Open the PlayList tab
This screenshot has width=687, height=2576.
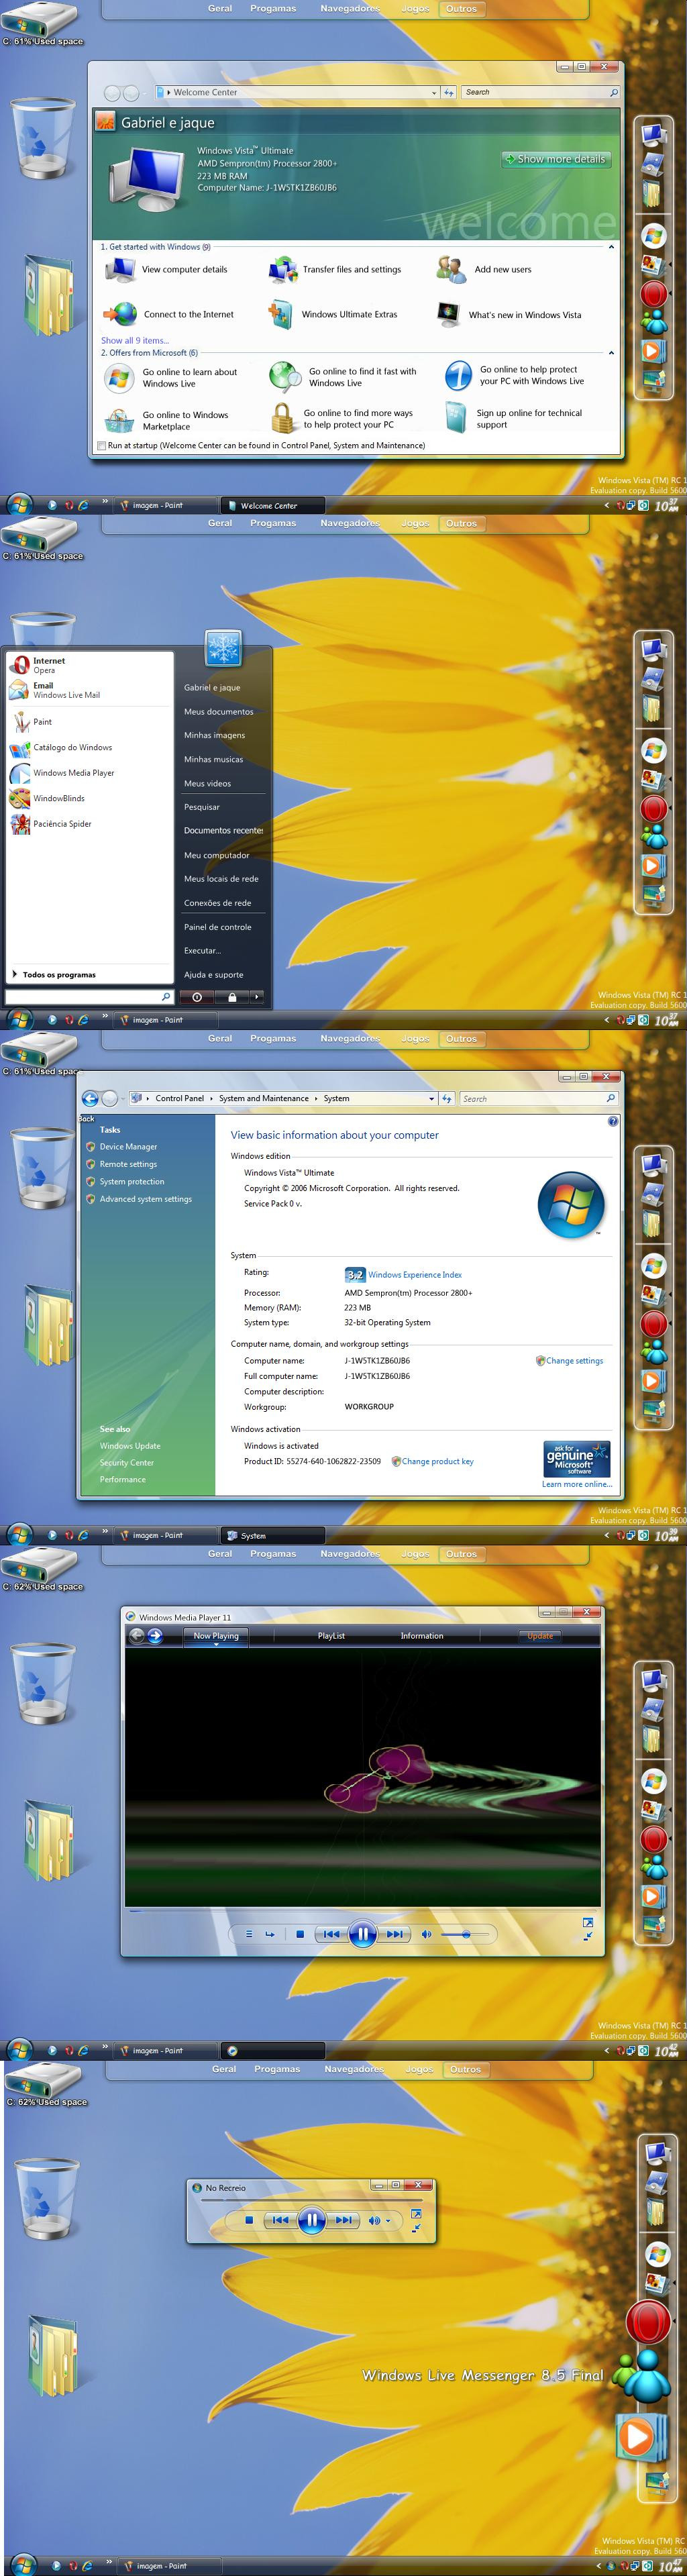(331, 1636)
